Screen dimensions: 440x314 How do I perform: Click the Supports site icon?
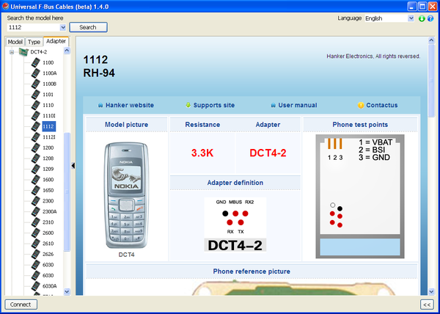[188, 106]
